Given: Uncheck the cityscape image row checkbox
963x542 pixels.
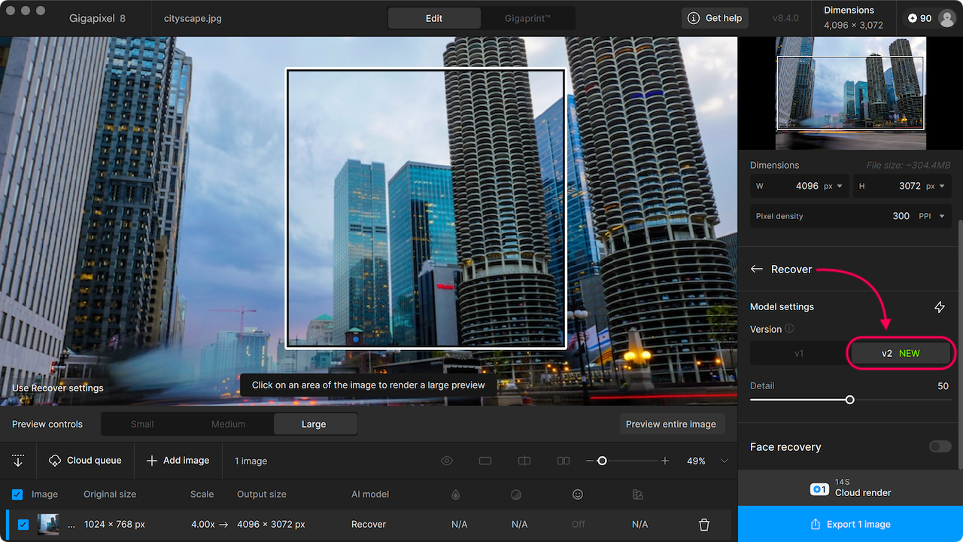Looking at the screenshot, I should [x=23, y=525].
